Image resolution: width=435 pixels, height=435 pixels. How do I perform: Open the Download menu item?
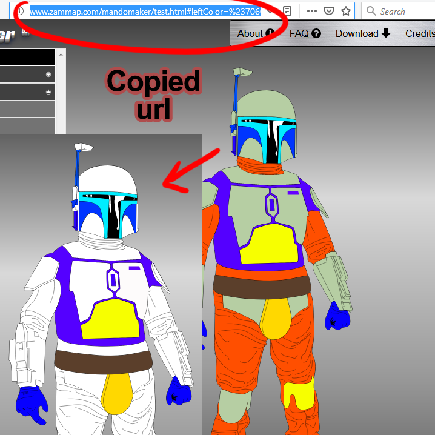coord(363,33)
